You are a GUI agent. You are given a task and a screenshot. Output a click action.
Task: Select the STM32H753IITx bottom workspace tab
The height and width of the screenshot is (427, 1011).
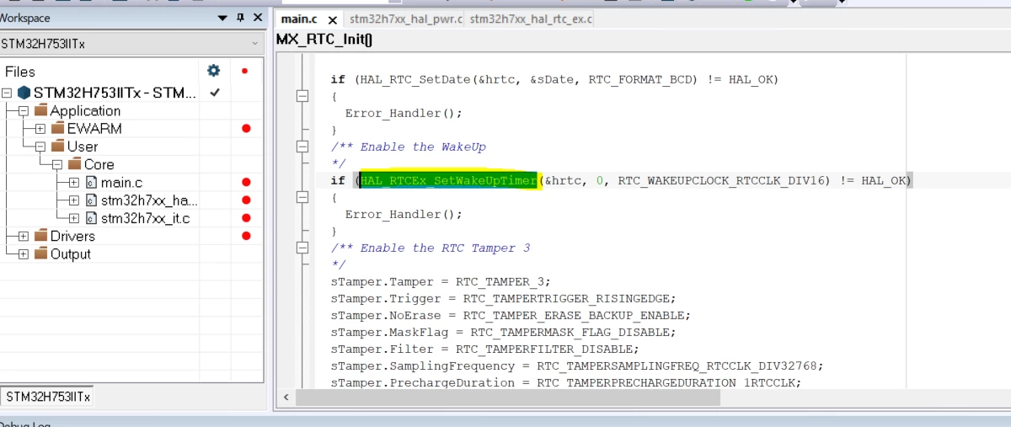[48, 397]
